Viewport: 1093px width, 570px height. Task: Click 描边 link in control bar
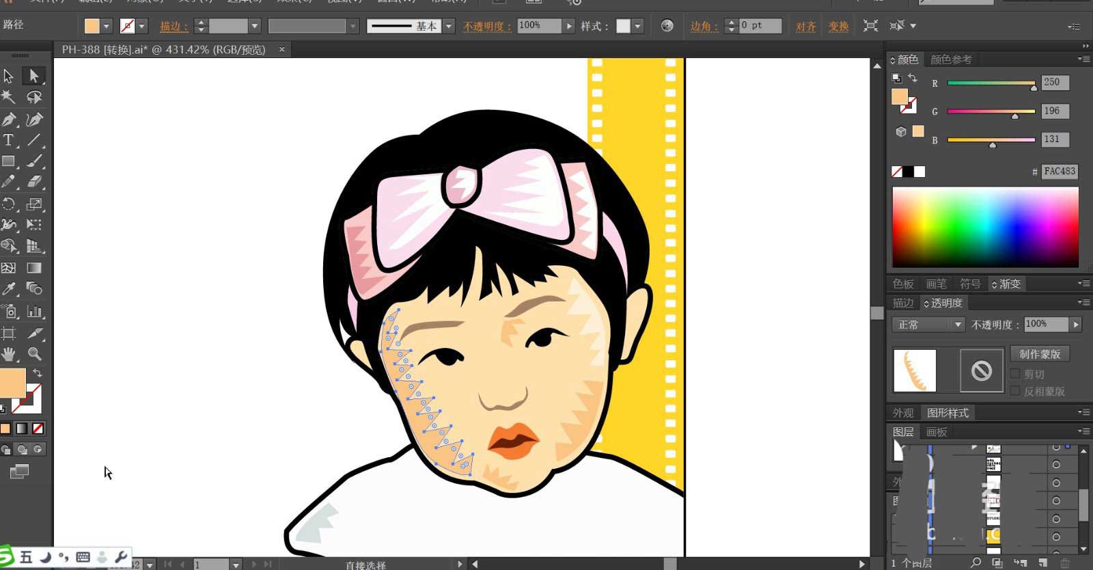coord(174,26)
